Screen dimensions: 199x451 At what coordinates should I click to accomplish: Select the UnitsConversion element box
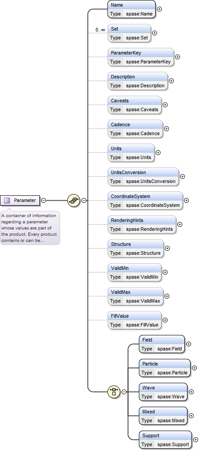tap(143, 177)
